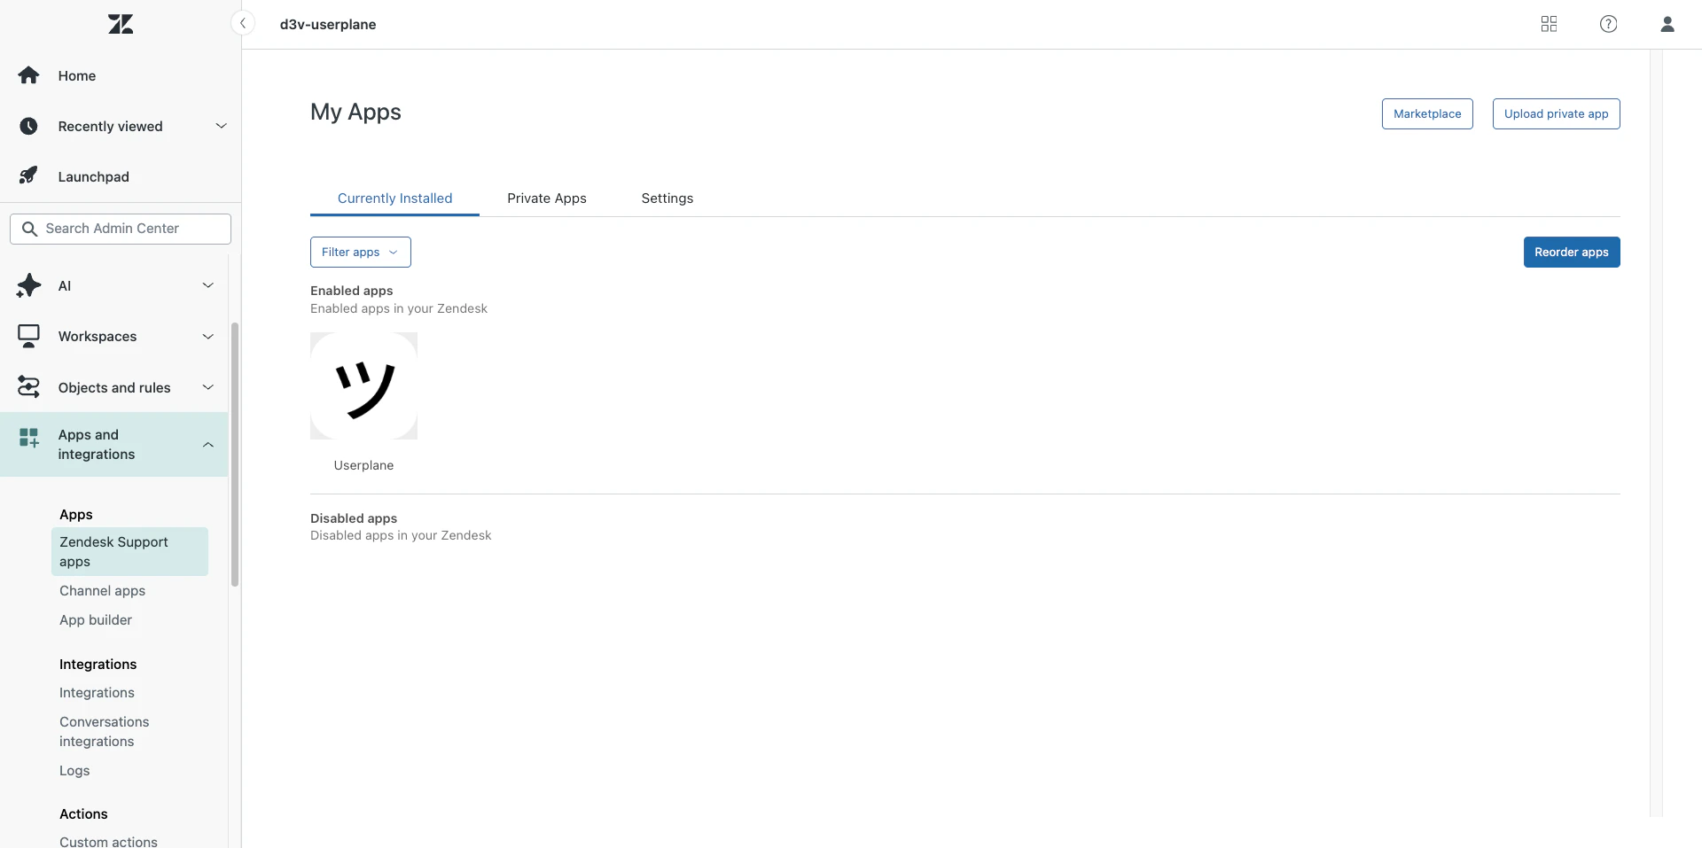Click 'Enabled apps in your Zendesk' text

[x=399, y=308]
